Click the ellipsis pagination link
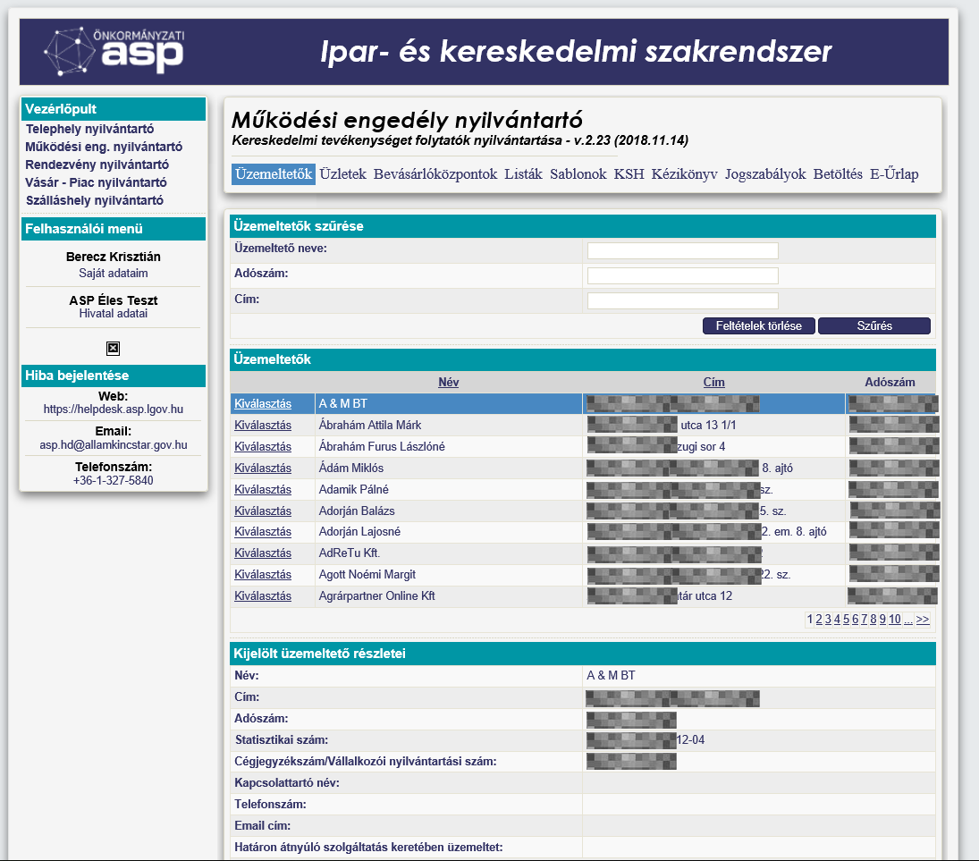The width and height of the screenshot is (979, 861). coord(908,620)
